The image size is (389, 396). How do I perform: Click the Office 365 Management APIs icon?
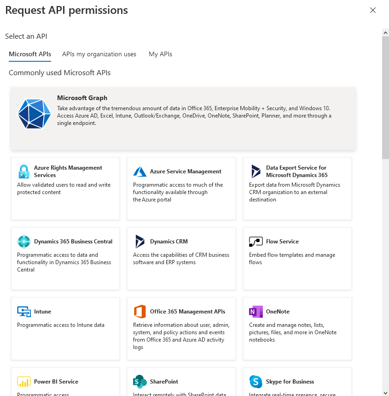[140, 312]
